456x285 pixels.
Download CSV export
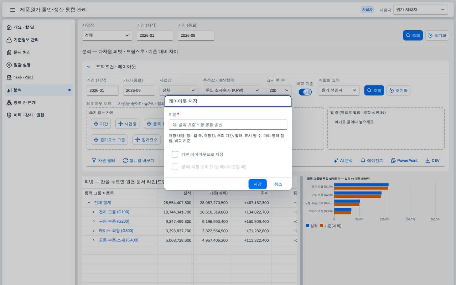(x=432, y=161)
